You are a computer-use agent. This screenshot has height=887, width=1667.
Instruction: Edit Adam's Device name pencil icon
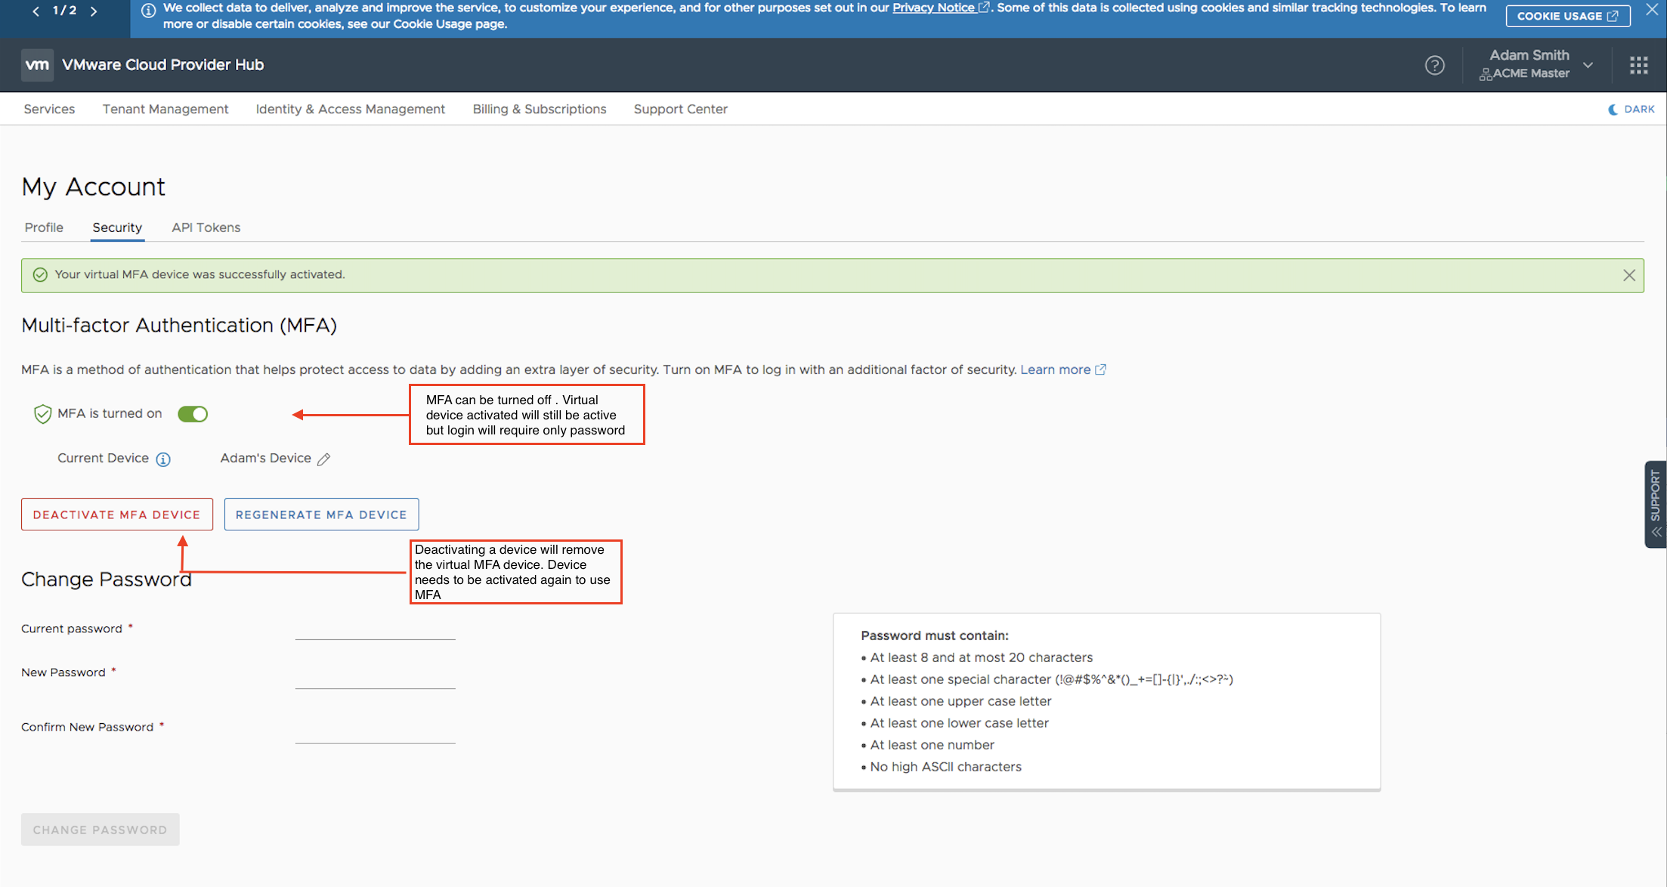(x=323, y=459)
